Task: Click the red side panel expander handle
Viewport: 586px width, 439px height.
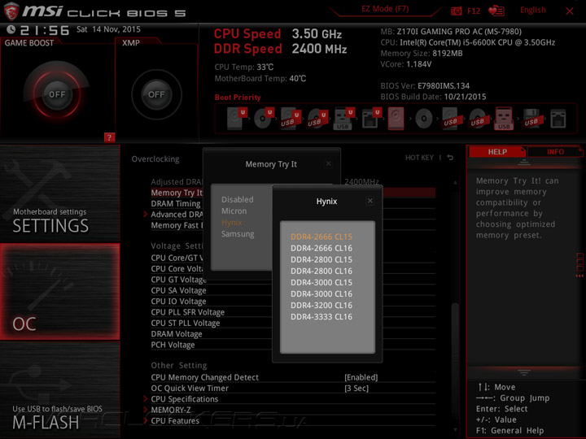Action: (x=579, y=265)
